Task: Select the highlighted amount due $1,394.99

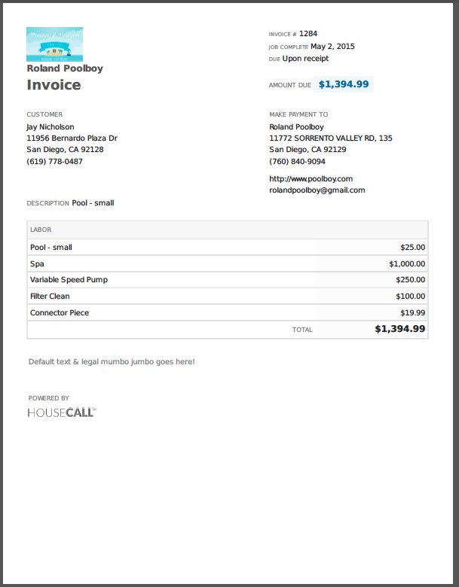Action: coord(344,84)
